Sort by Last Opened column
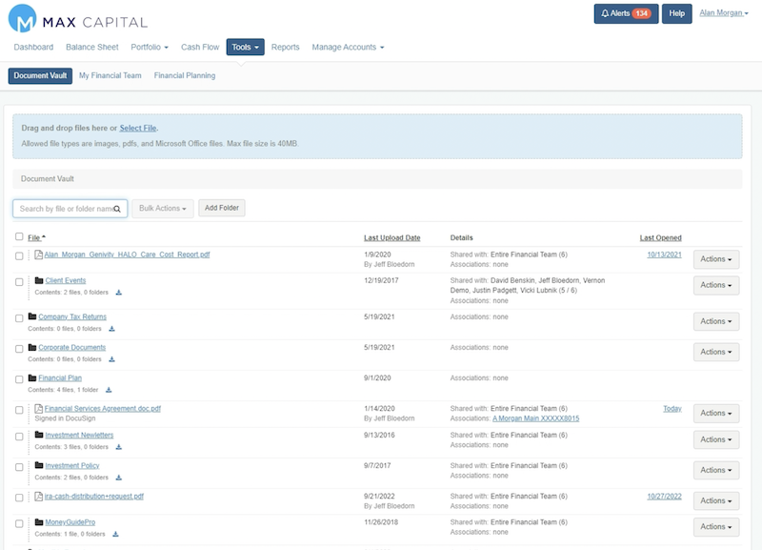 (660, 237)
